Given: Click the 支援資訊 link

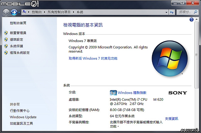Looking at the screenshot, I should 172,119.
